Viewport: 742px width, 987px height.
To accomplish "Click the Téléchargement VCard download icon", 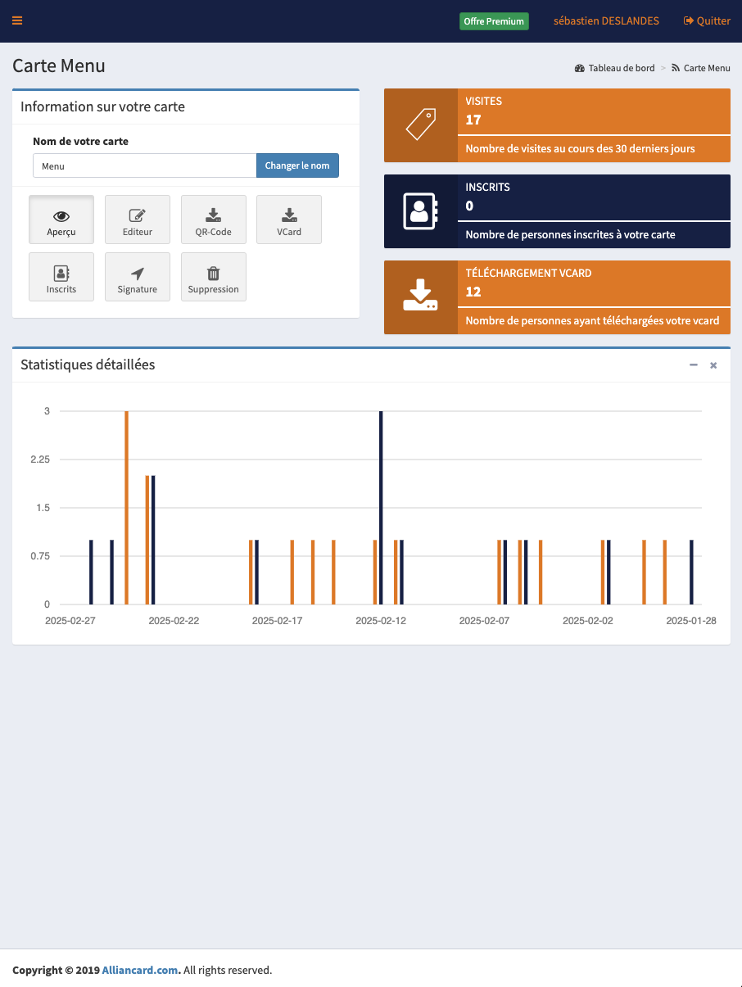I will pyautogui.click(x=421, y=297).
